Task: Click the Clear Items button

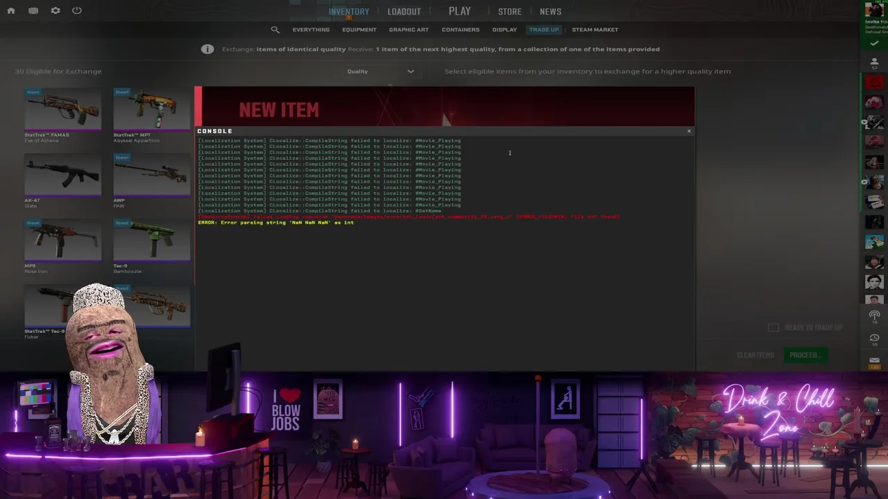Action: coord(755,355)
